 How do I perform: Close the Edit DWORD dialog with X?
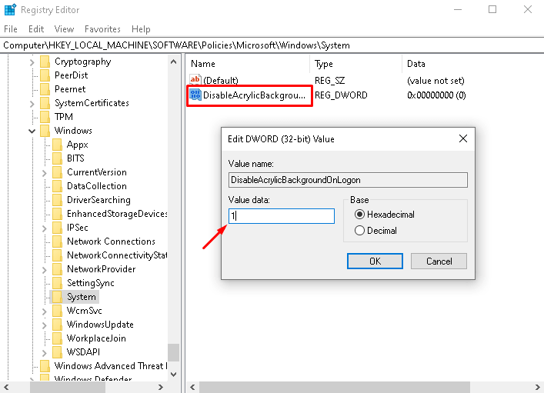click(x=463, y=138)
